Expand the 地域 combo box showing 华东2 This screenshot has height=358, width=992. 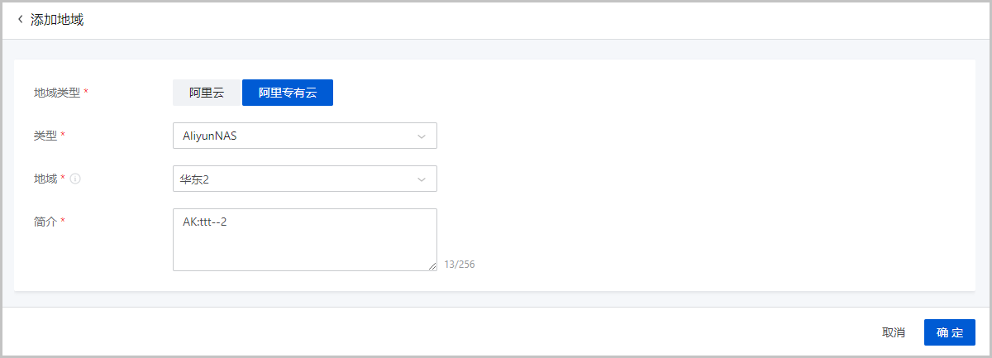(305, 179)
